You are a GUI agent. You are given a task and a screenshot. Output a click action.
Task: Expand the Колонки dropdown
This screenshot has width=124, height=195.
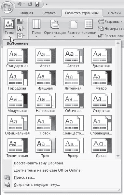tap(89, 28)
